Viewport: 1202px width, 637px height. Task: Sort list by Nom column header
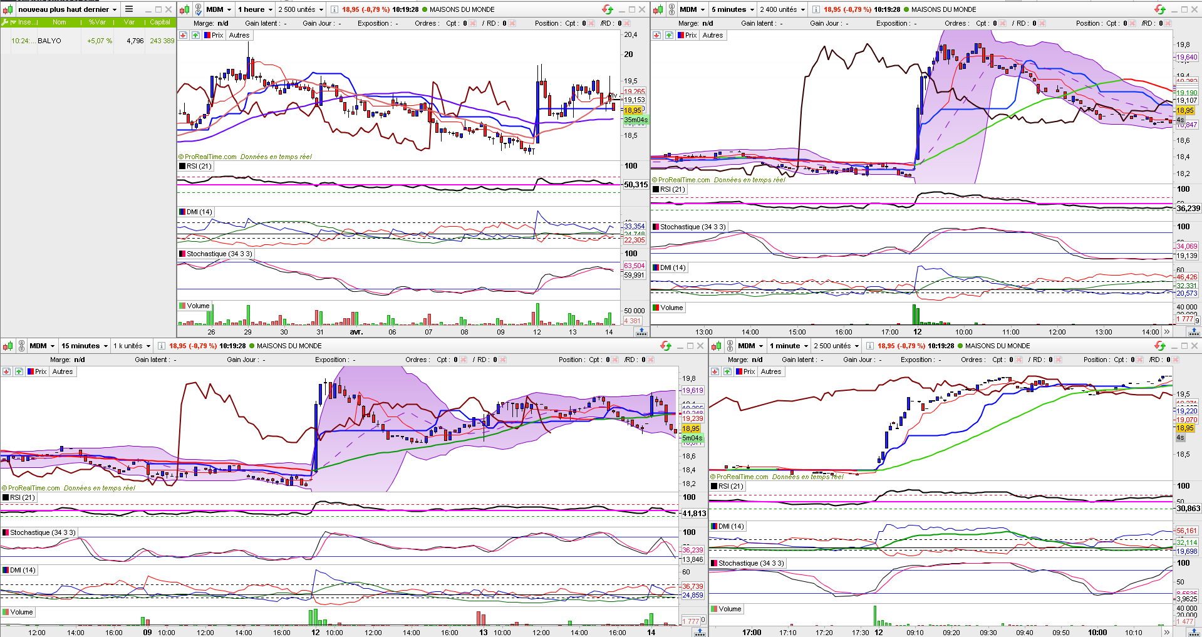(x=60, y=23)
